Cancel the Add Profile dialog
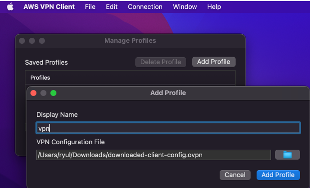310x188 pixels. [235, 175]
